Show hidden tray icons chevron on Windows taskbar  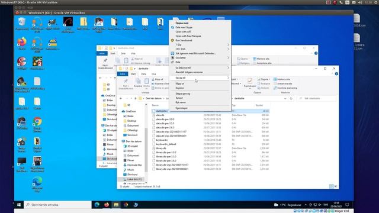[306, 205]
